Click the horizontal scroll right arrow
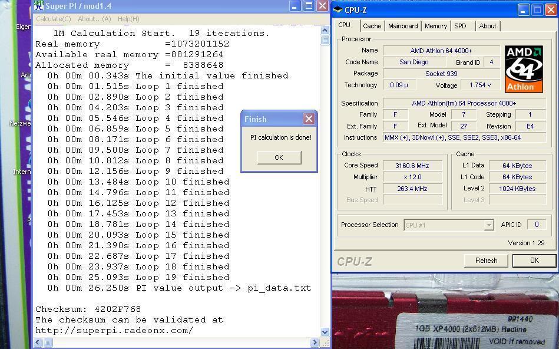 click(x=314, y=343)
